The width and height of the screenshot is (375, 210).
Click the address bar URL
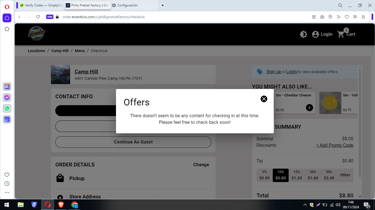(103, 17)
